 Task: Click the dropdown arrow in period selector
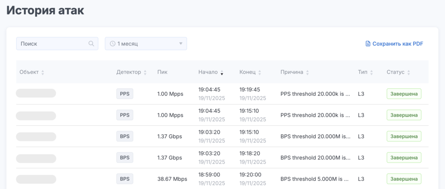point(181,43)
